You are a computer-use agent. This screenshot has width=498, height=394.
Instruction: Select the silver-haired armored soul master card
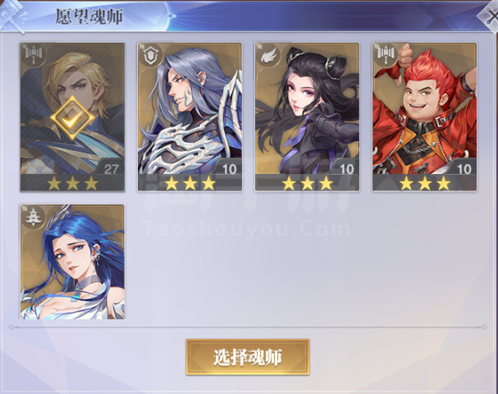pyautogui.click(x=190, y=117)
